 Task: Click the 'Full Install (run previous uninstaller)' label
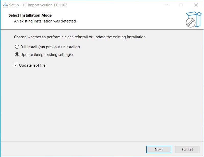pyautogui.click(x=50, y=47)
